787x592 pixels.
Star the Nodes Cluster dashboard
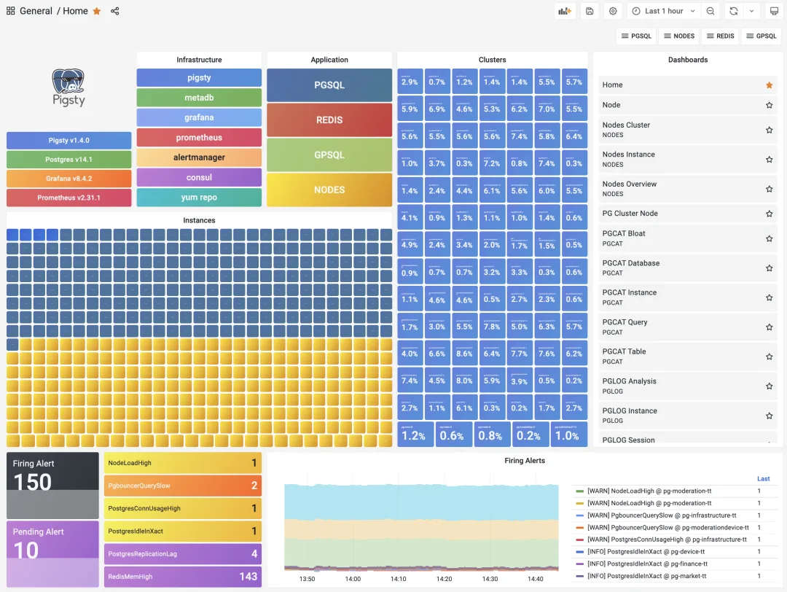(x=769, y=130)
